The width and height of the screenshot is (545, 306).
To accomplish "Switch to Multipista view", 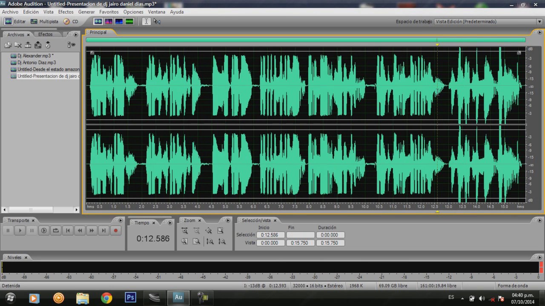I will [44, 21].
